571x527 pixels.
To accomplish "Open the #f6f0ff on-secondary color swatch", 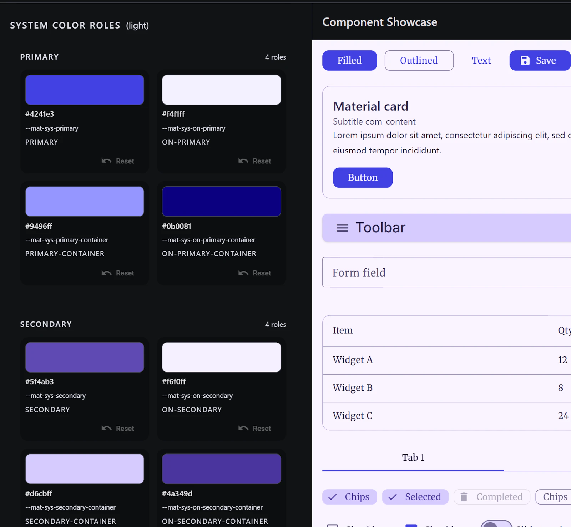I will [x=221, y=357].
